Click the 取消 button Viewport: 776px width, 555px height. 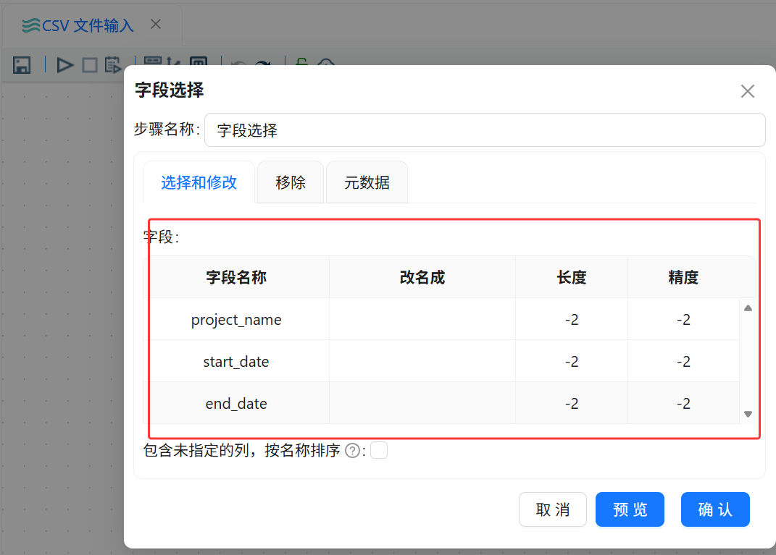[552, 509]
